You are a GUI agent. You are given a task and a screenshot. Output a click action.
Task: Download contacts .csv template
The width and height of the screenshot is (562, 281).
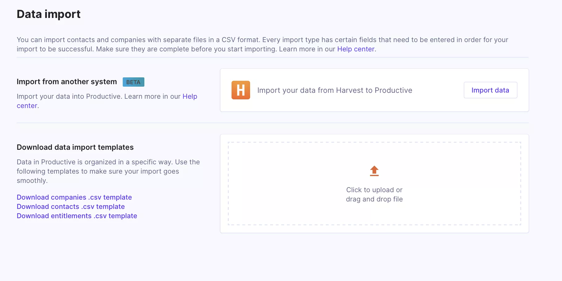click(x=71, y=206)
